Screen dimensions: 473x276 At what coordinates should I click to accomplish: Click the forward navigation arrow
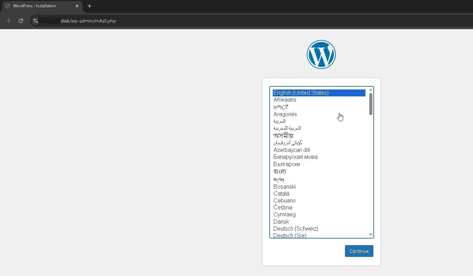point(8,21)
